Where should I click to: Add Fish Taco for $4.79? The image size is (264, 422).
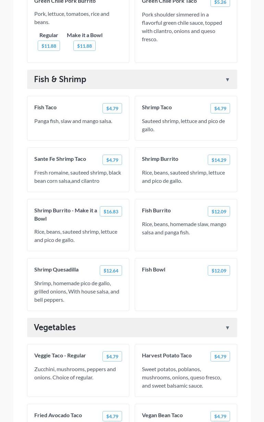[x=112, y=108]
